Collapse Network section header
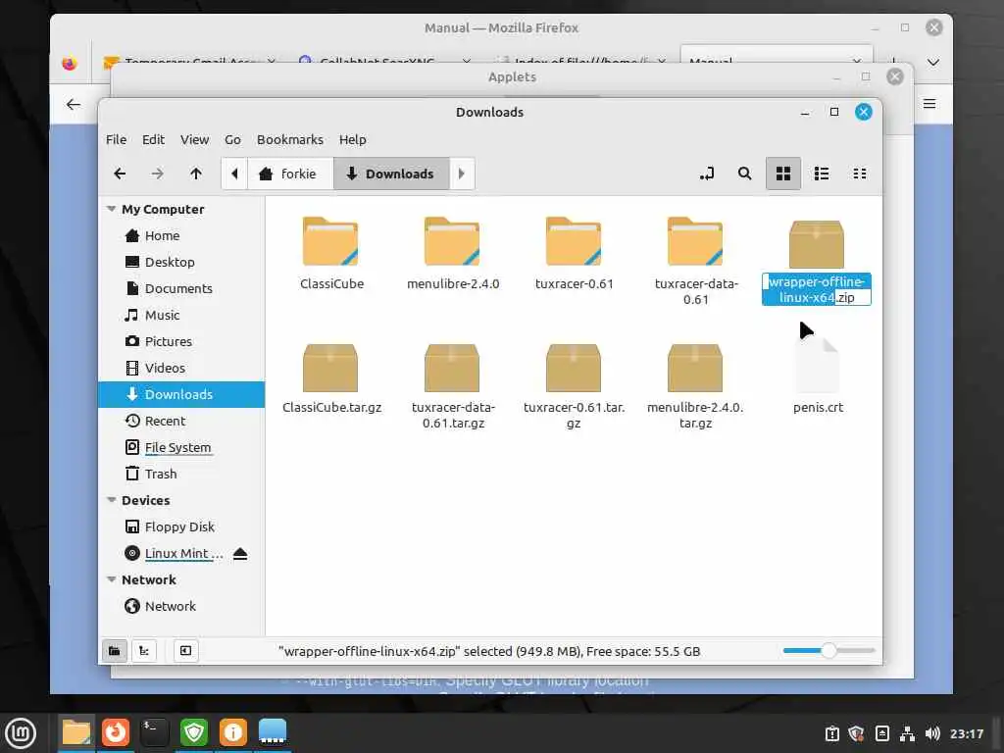 coord(112,579)
